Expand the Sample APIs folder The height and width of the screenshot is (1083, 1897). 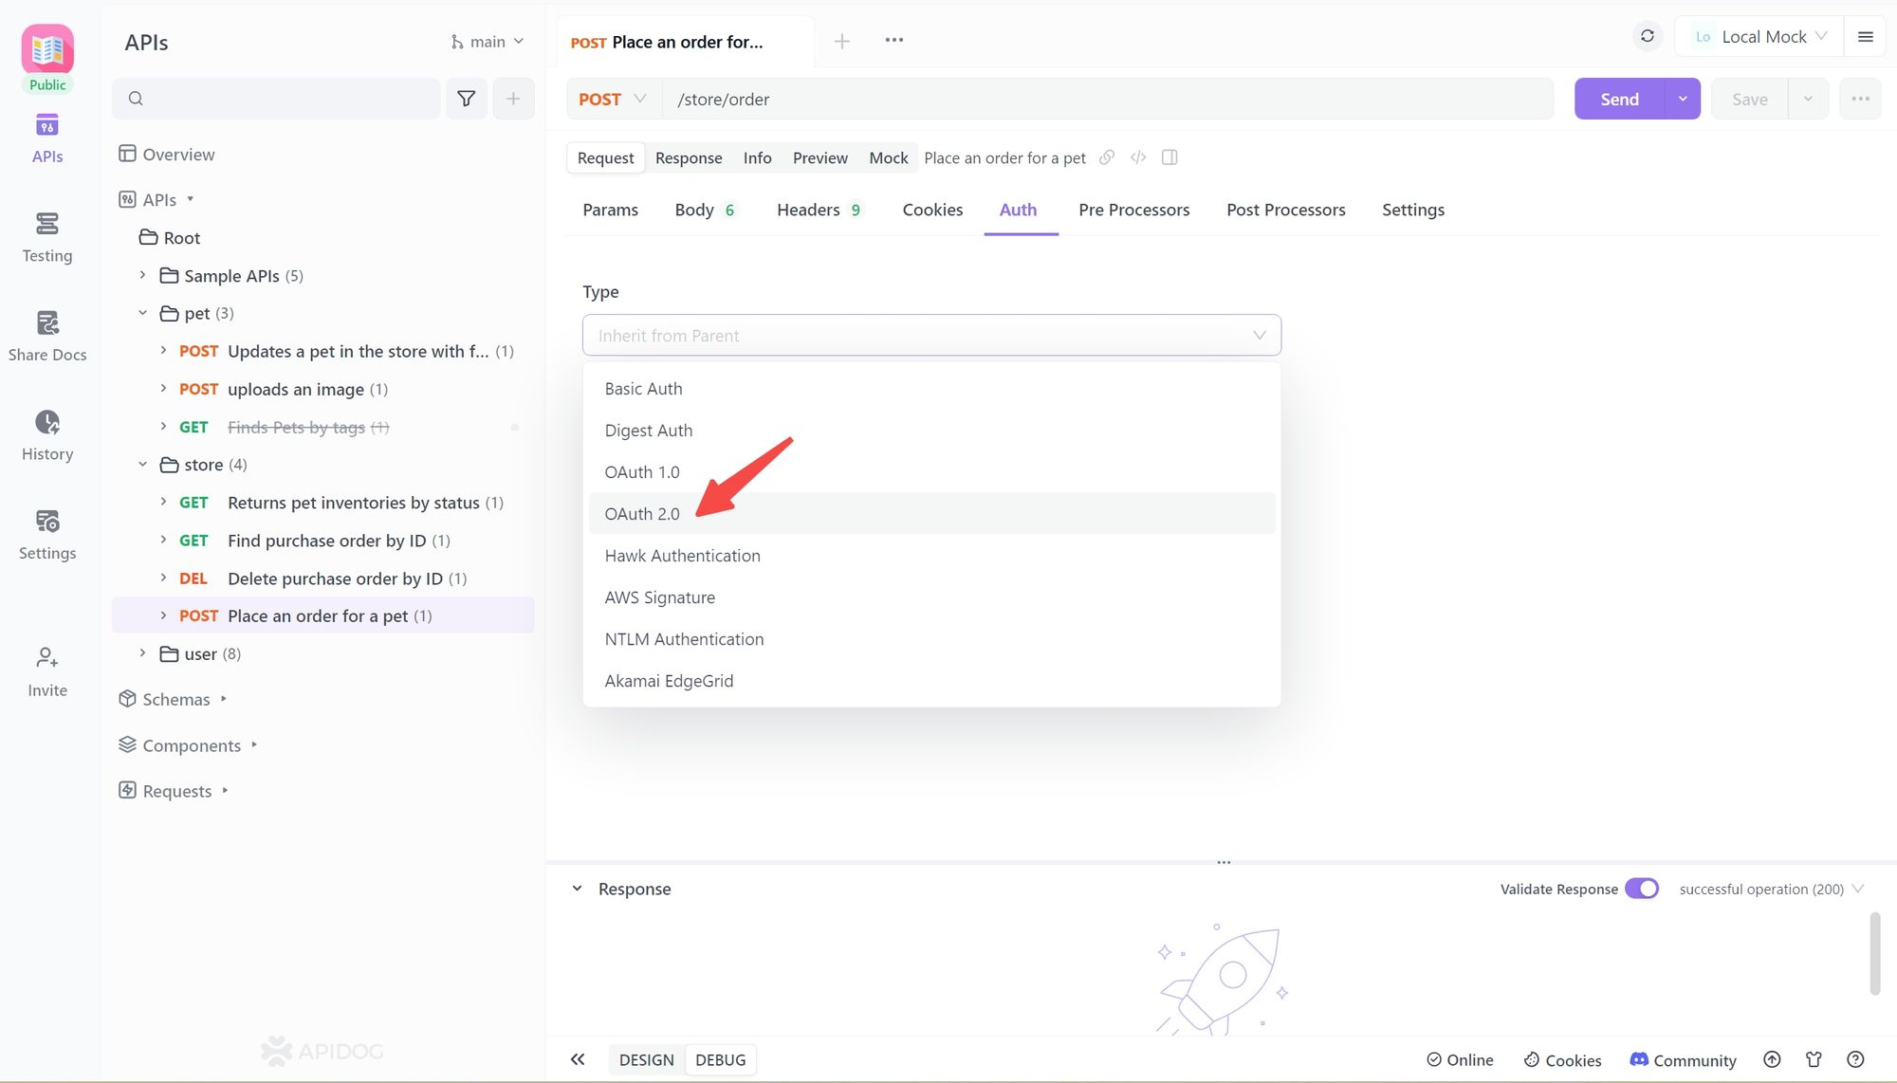[x=142, y=275]
